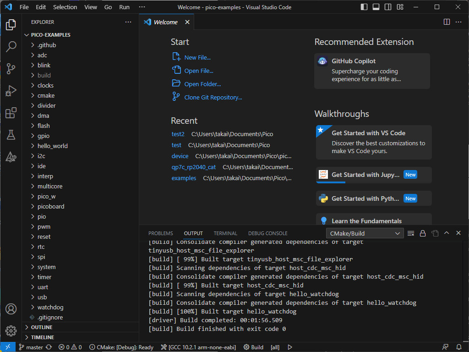Open the CMake/Build output channel dropdown

pyautogui.click(x=365, y=233)
